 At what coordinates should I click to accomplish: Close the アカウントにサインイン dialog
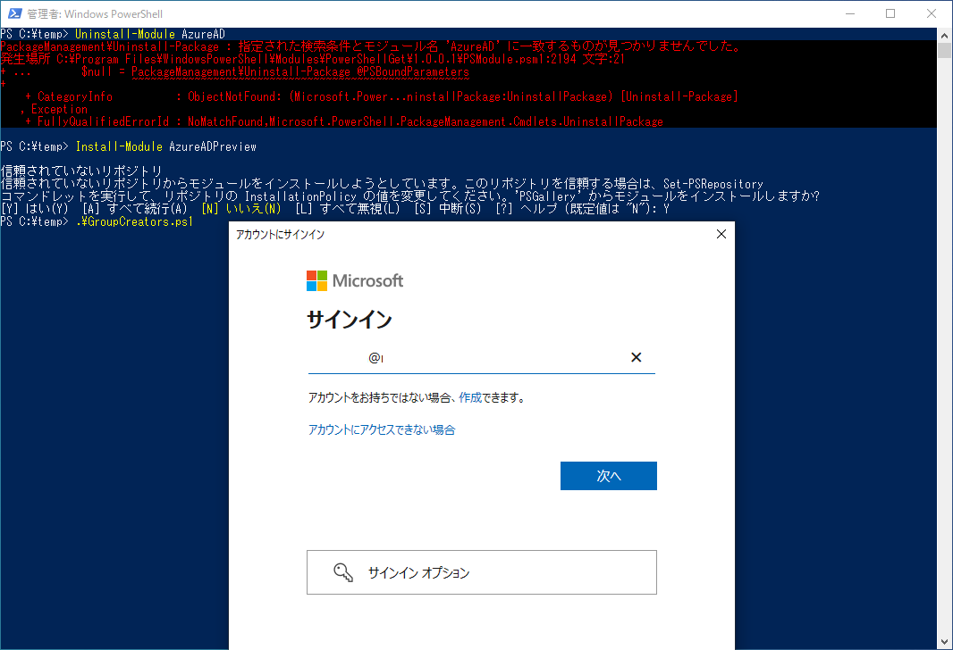click(x=721, y=234)
